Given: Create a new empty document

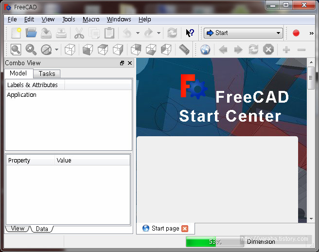Looking at the screenshot, I should pos(16,33).
